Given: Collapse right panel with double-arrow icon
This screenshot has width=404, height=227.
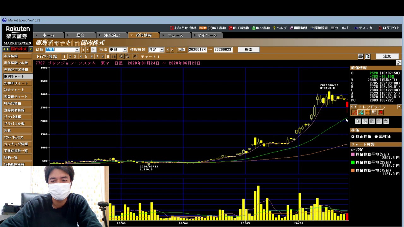Looking at the screenshot, I should coord(399,63).
